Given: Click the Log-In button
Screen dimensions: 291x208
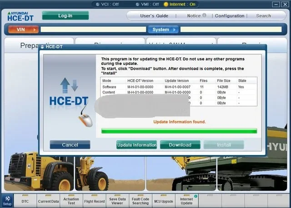Looking at the screenshot, I should [65, 15].
